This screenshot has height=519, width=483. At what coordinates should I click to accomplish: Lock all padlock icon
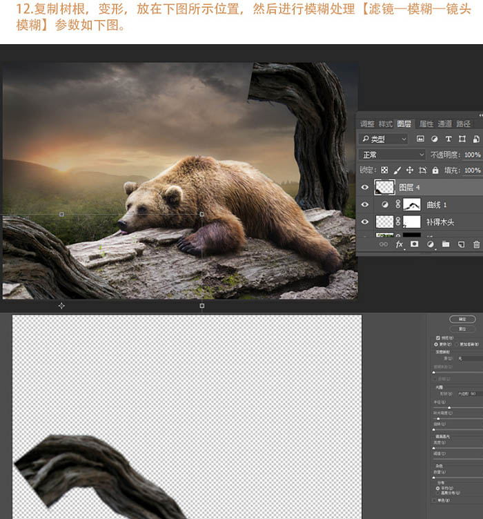click(435, 170)
